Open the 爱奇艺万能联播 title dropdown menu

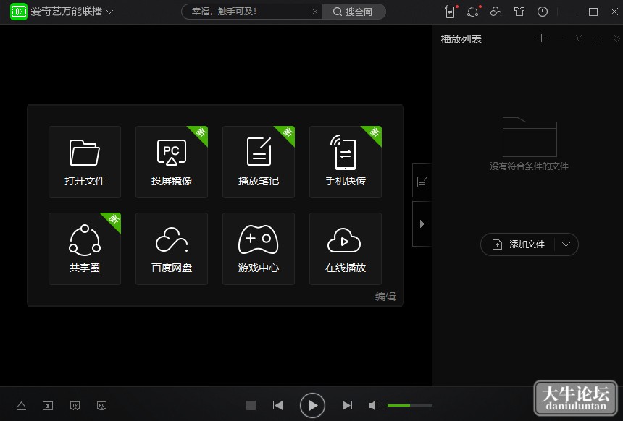coord(109,12)
